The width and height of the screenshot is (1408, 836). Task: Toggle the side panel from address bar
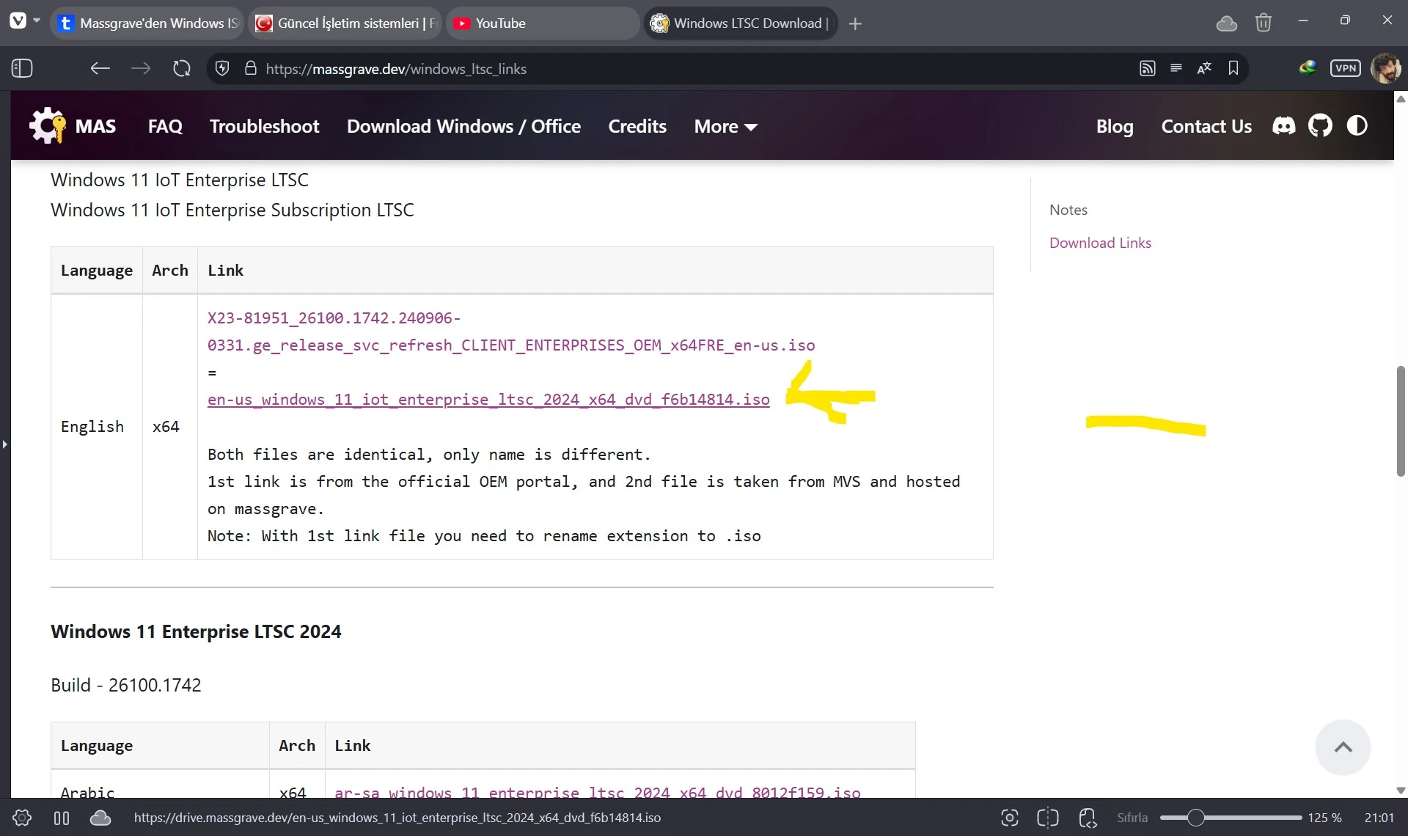[22, 68]
